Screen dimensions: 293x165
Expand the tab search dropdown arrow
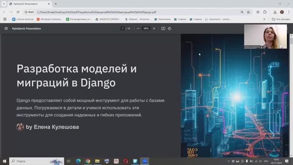4,4
